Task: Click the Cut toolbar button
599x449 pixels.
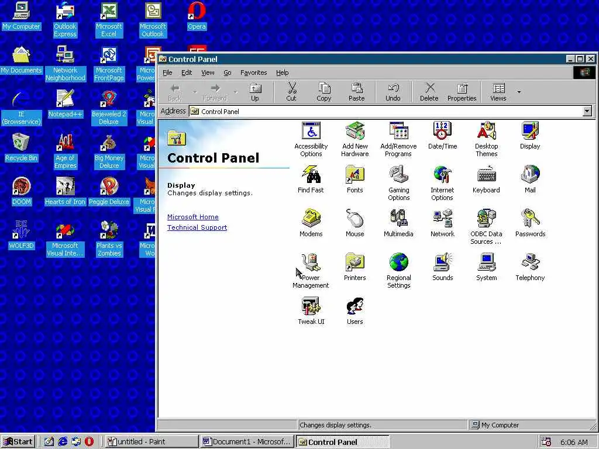Action: (291, 92)
